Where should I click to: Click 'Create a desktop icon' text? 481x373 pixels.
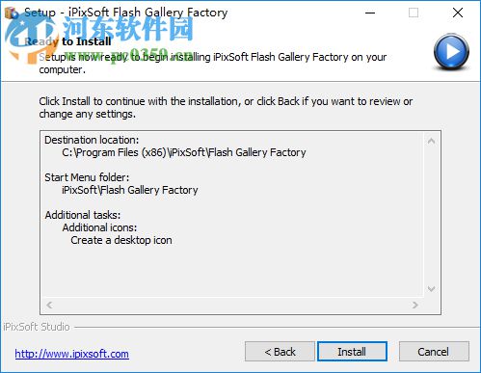[121, 240]
